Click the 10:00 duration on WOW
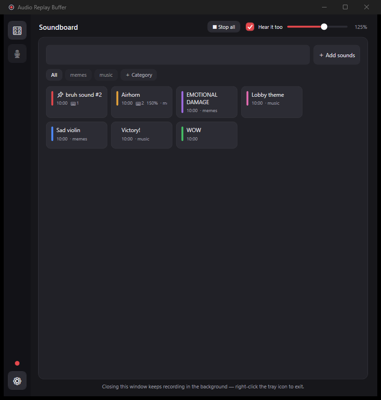Viewport: 381px width, 400px height. click(192, 139)
